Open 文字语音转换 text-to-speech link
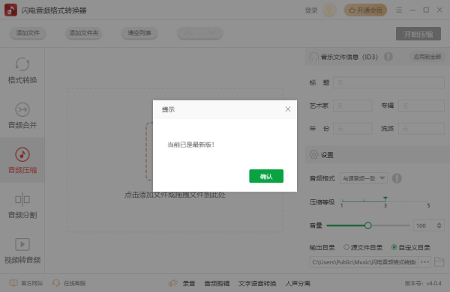This screenshot has height=292, width=450. (257, 284)
